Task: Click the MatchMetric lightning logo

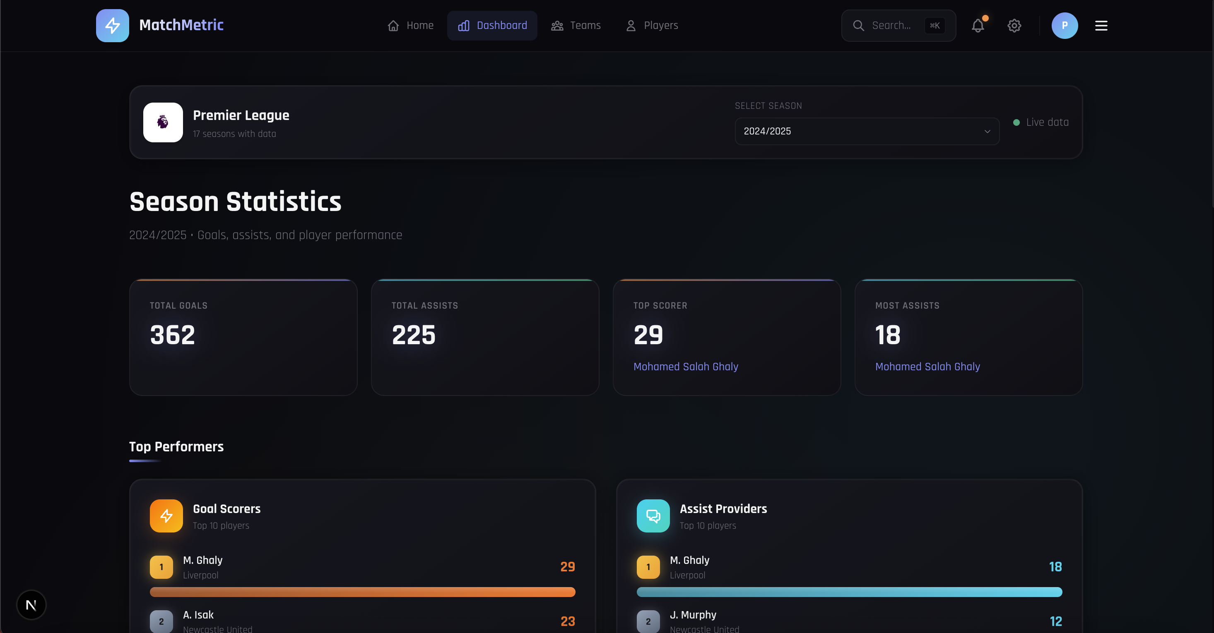Action: tap(112, 25)
